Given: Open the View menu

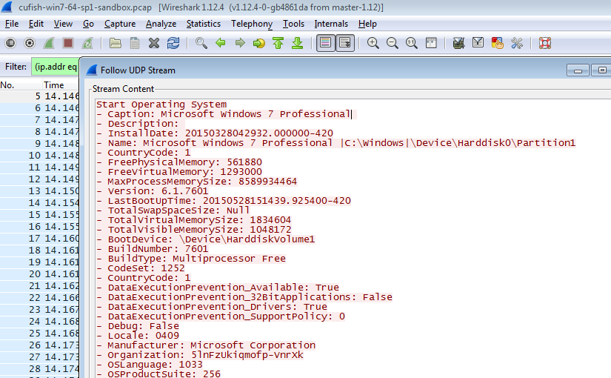Looking at the screenshot, I should pyautogui.click(x=63, y=24).
